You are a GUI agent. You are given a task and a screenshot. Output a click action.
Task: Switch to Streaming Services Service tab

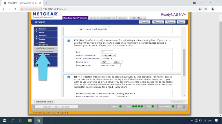pos(102,18)
